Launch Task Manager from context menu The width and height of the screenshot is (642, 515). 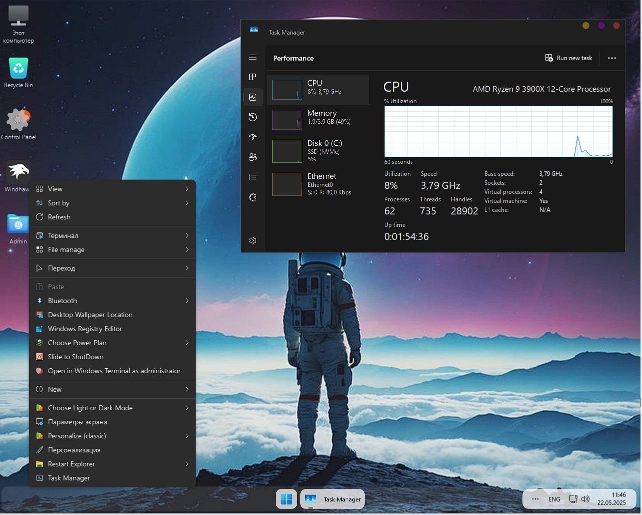(x=112, y=478)
